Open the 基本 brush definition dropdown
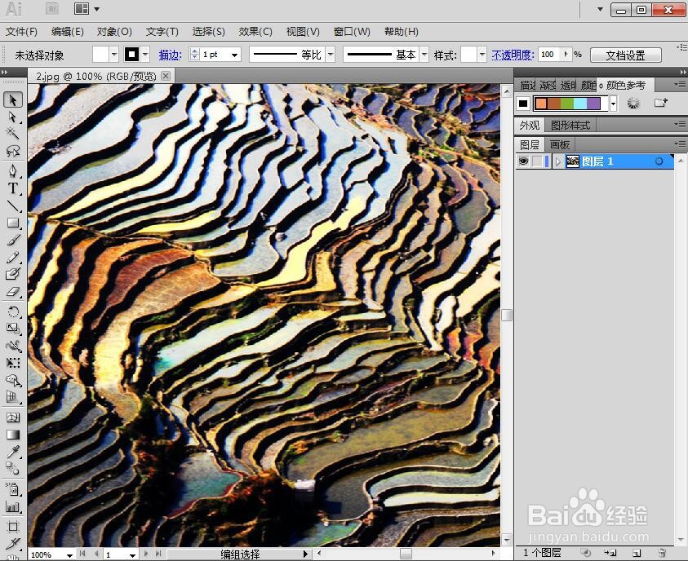688x561 pixels. pos(424,55)
